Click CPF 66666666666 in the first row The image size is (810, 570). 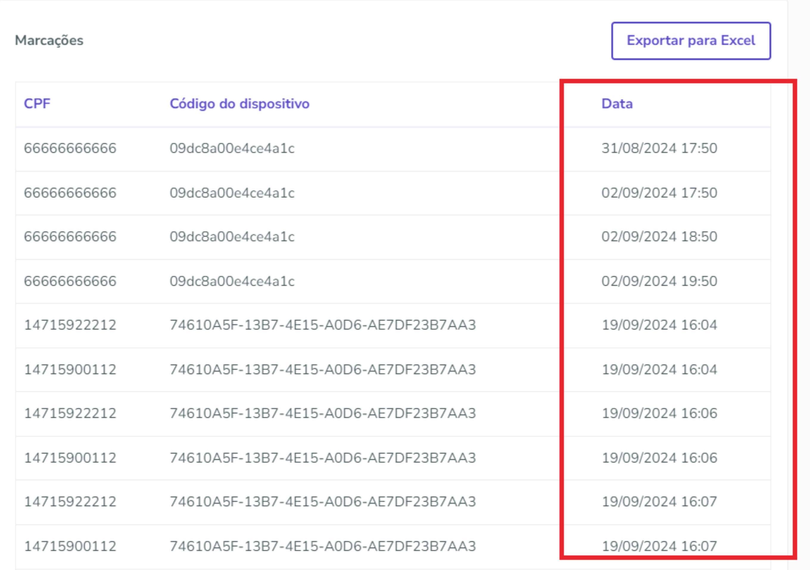pos(70,148)
